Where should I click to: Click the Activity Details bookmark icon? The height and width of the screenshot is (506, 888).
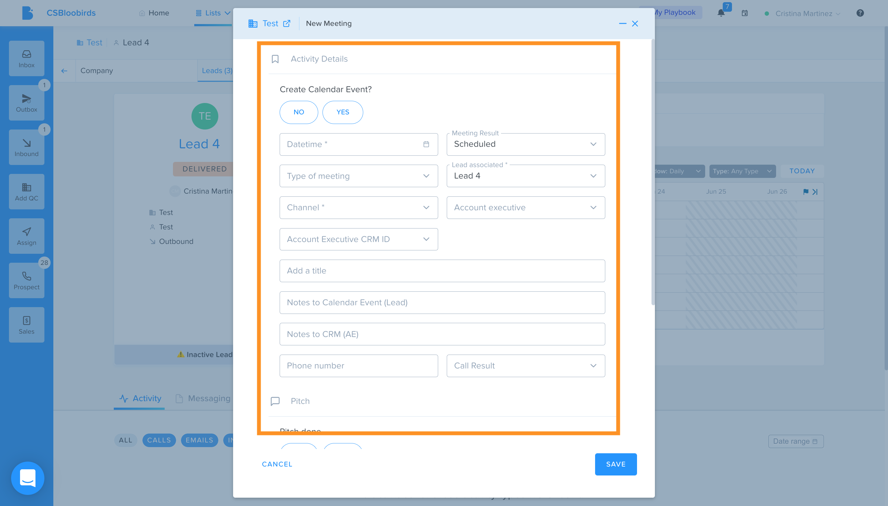click(275, 59)
